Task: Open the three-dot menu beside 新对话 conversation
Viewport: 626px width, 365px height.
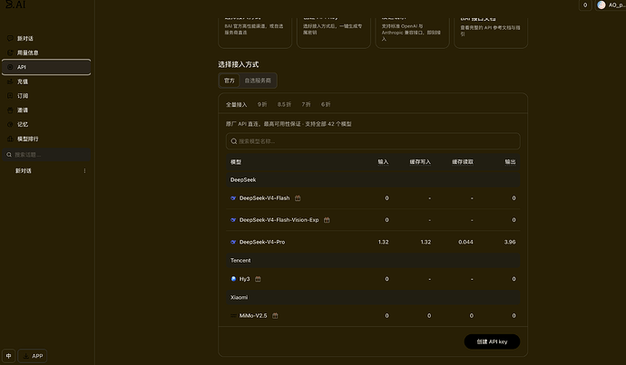Action: (84, 170)
